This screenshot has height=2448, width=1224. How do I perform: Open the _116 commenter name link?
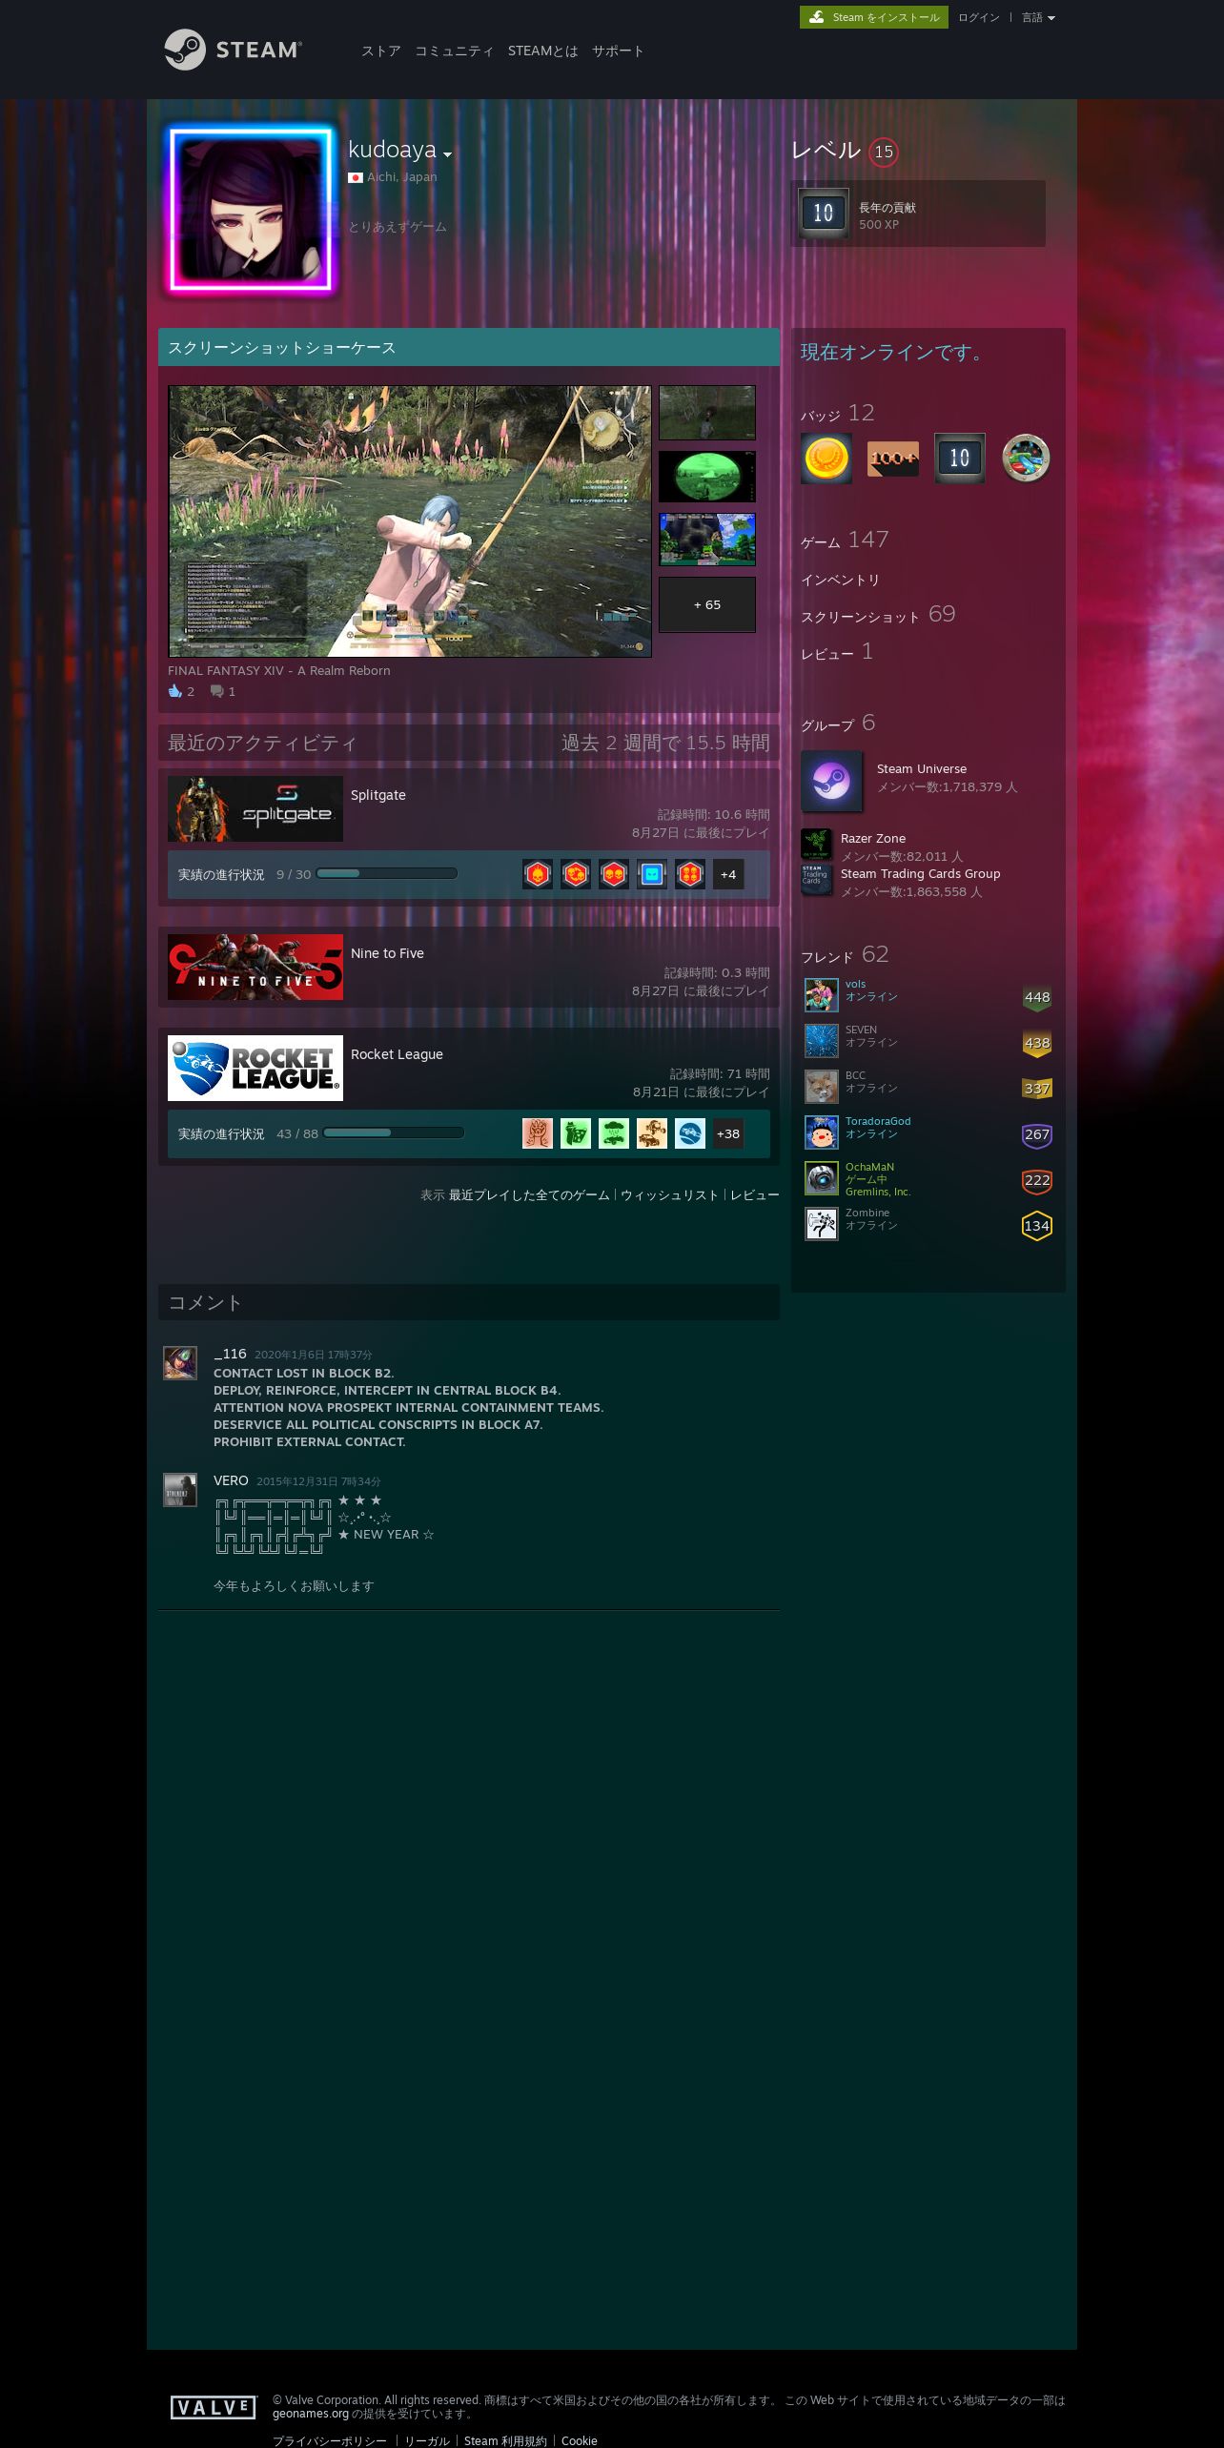(230, 1354)
